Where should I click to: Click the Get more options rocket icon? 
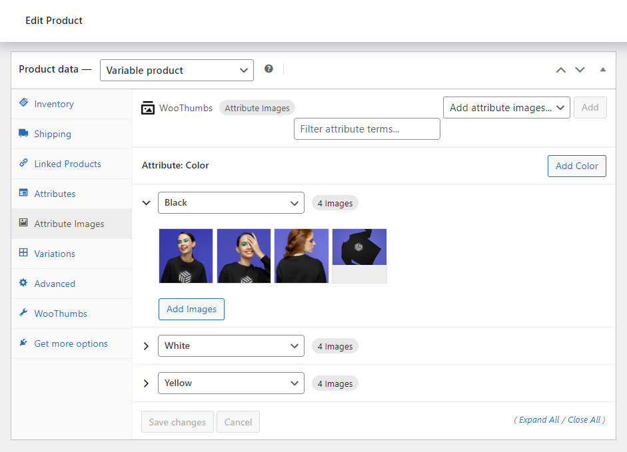[24, 343]
